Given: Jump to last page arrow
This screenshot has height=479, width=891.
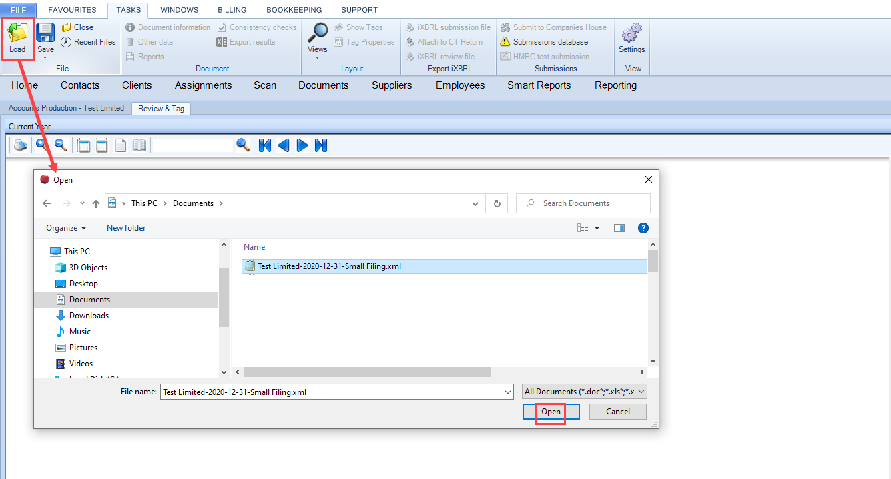Looking at the screenshot, I should tap(321, 145).
